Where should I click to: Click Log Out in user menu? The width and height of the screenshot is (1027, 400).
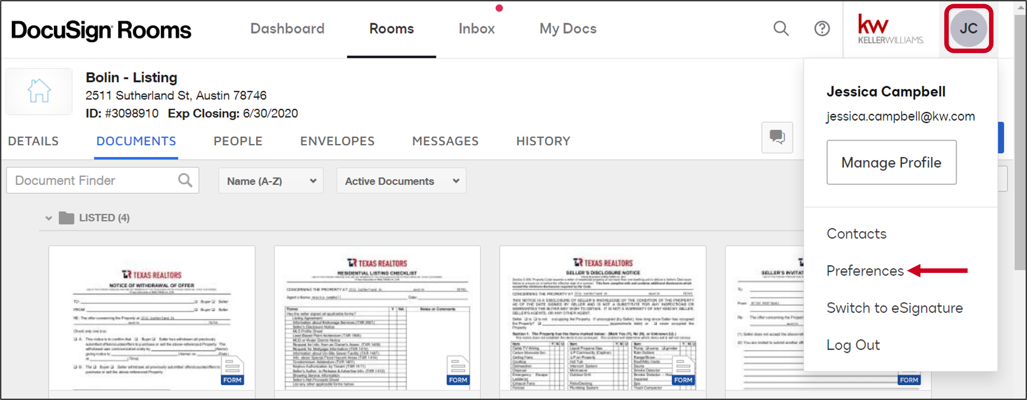pos(853,345)
